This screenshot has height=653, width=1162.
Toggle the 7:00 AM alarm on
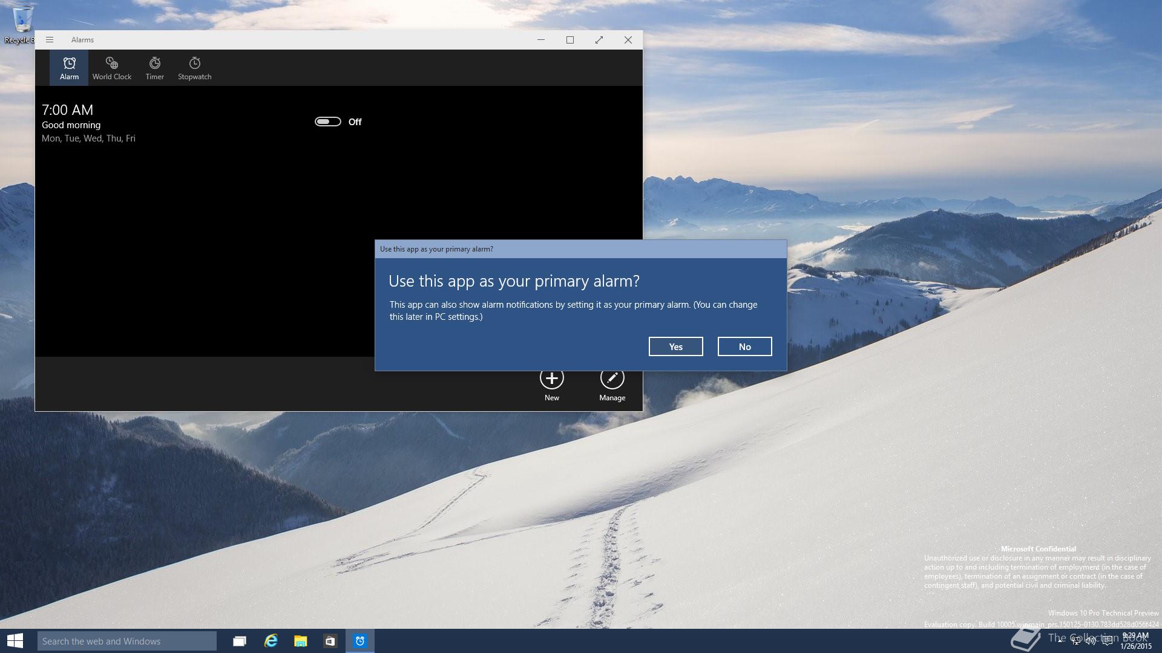tap(327, 122)
